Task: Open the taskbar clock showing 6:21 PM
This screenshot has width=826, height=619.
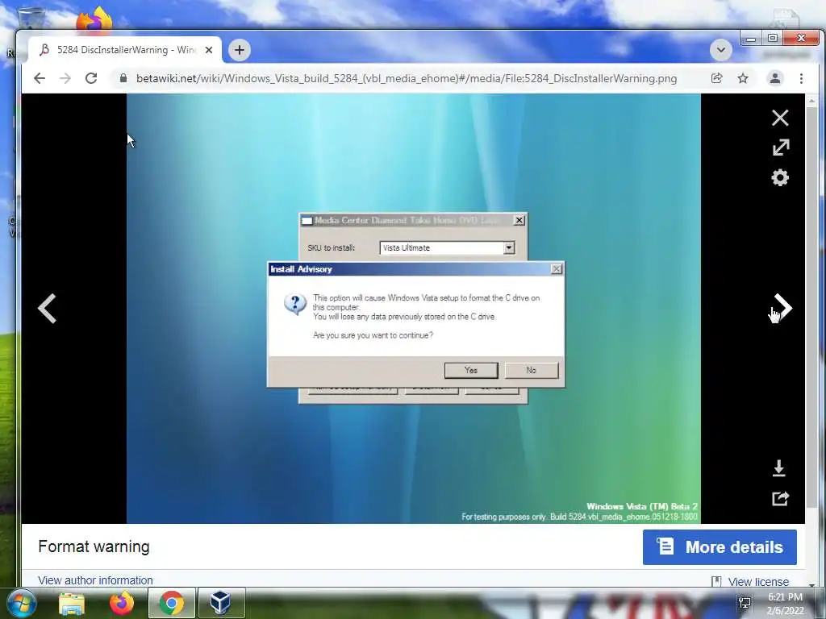Action: point(785,604)
